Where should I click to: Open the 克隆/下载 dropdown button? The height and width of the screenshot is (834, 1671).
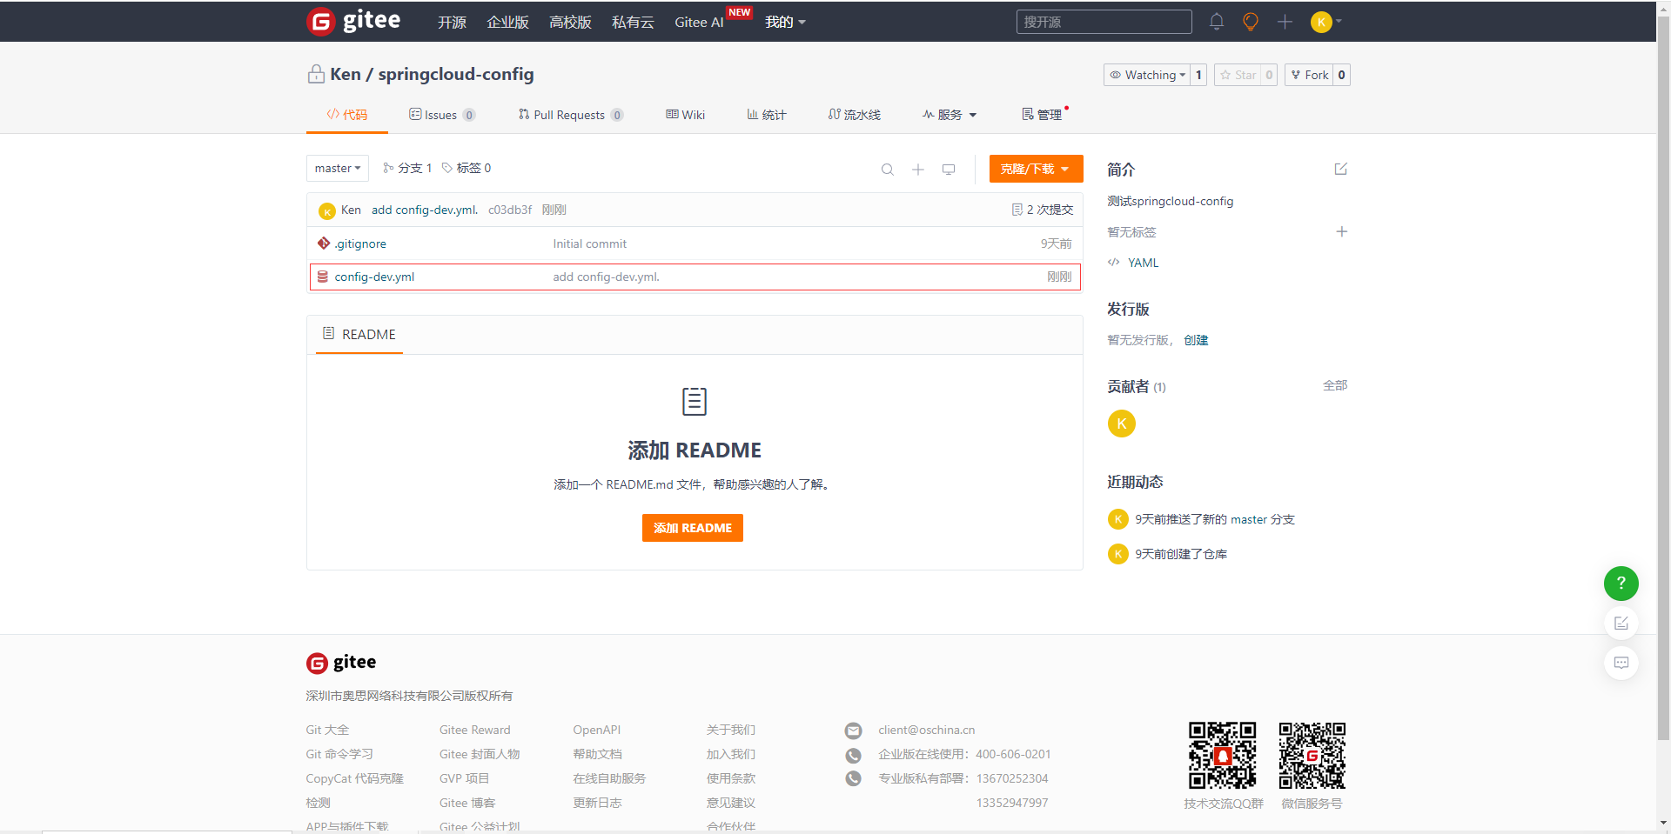tap(1036, 169)
